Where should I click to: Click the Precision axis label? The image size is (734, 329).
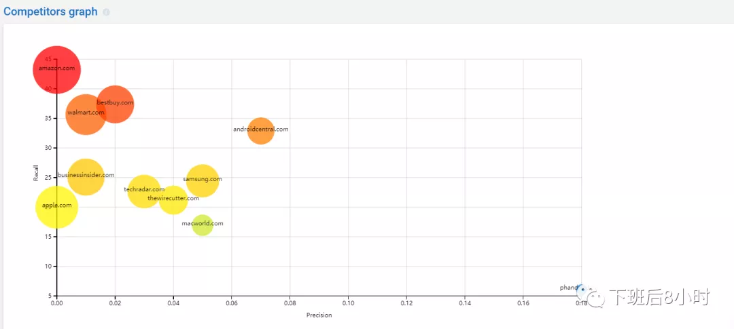[319, 315]
